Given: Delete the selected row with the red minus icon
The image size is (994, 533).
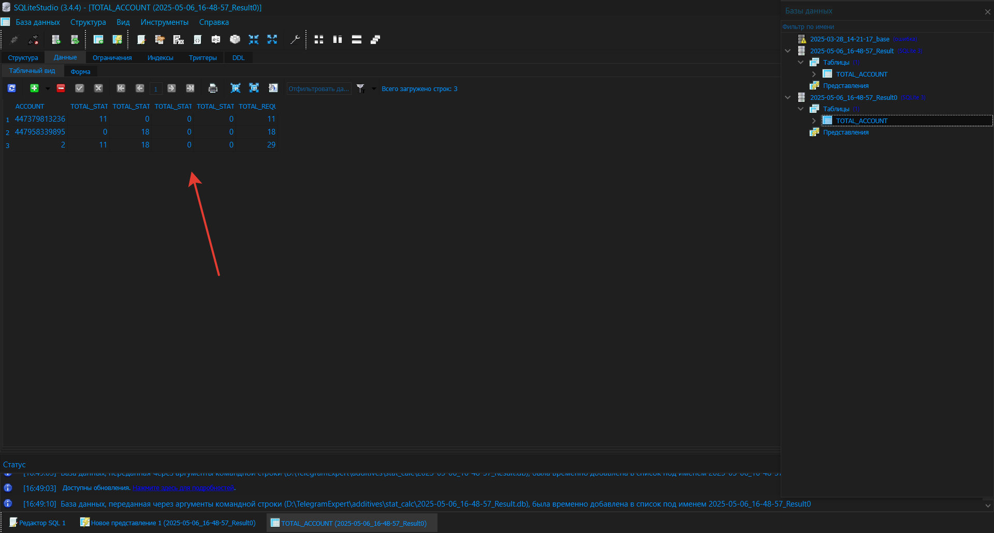Looking at the screenshot, I should 61,88.
